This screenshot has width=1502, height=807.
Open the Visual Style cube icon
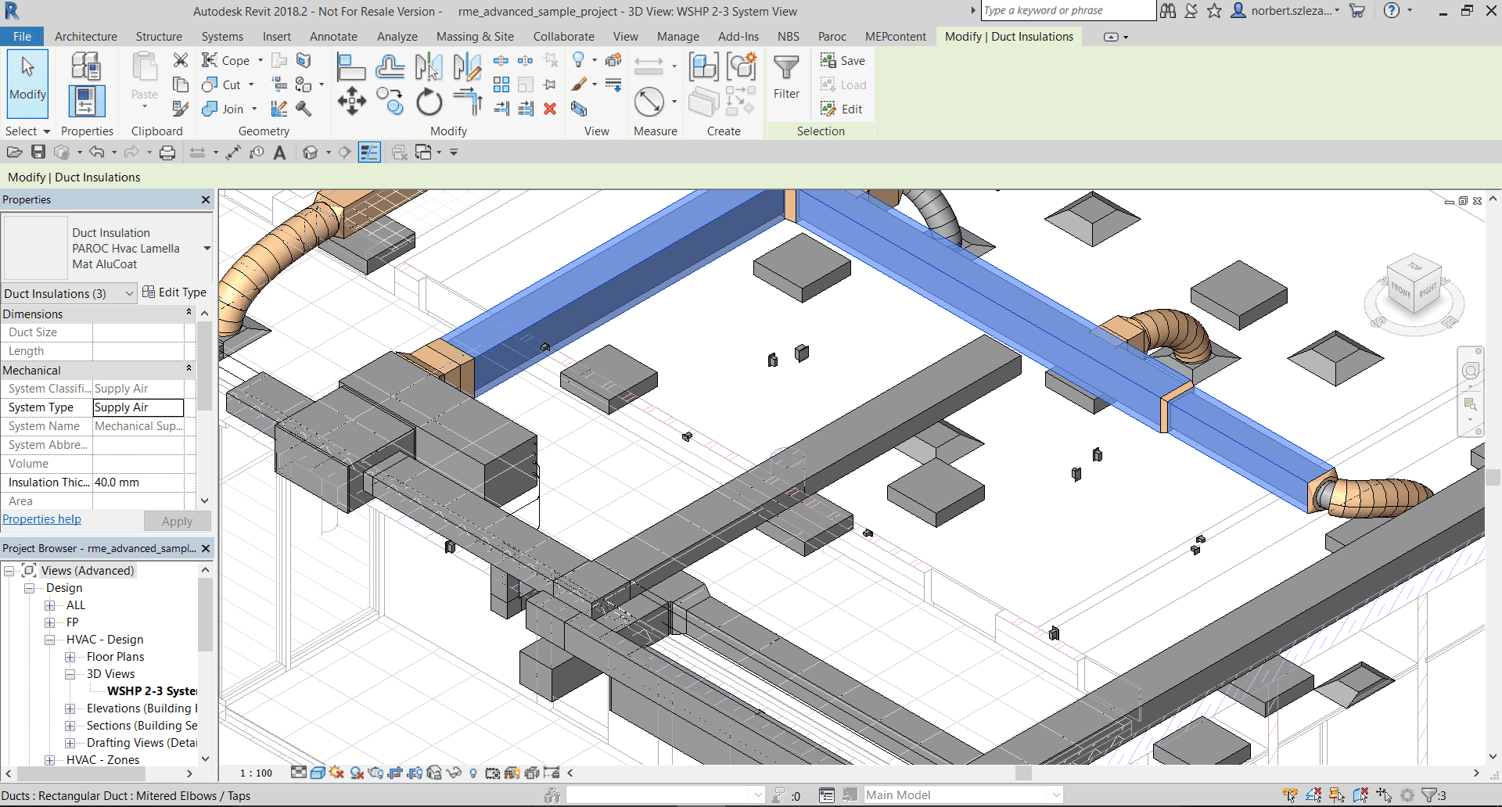click(x=318, y=773)
